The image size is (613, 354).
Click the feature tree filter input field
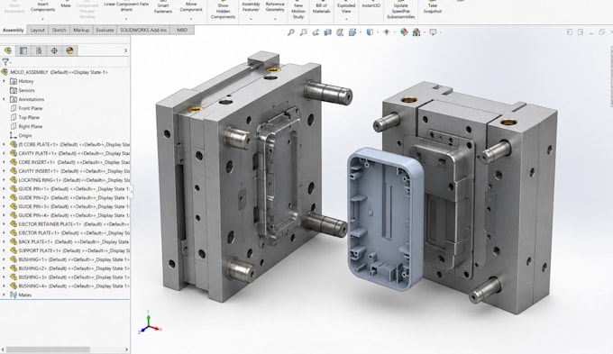[x=69, y=62]
